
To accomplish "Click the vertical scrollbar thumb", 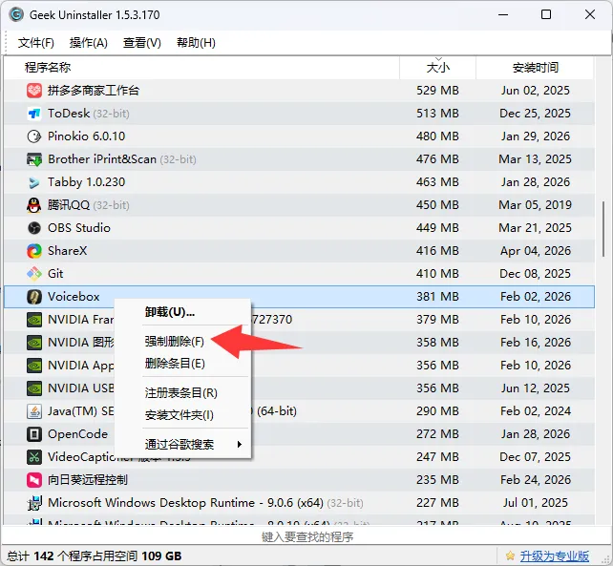I will tap(603, 229).
